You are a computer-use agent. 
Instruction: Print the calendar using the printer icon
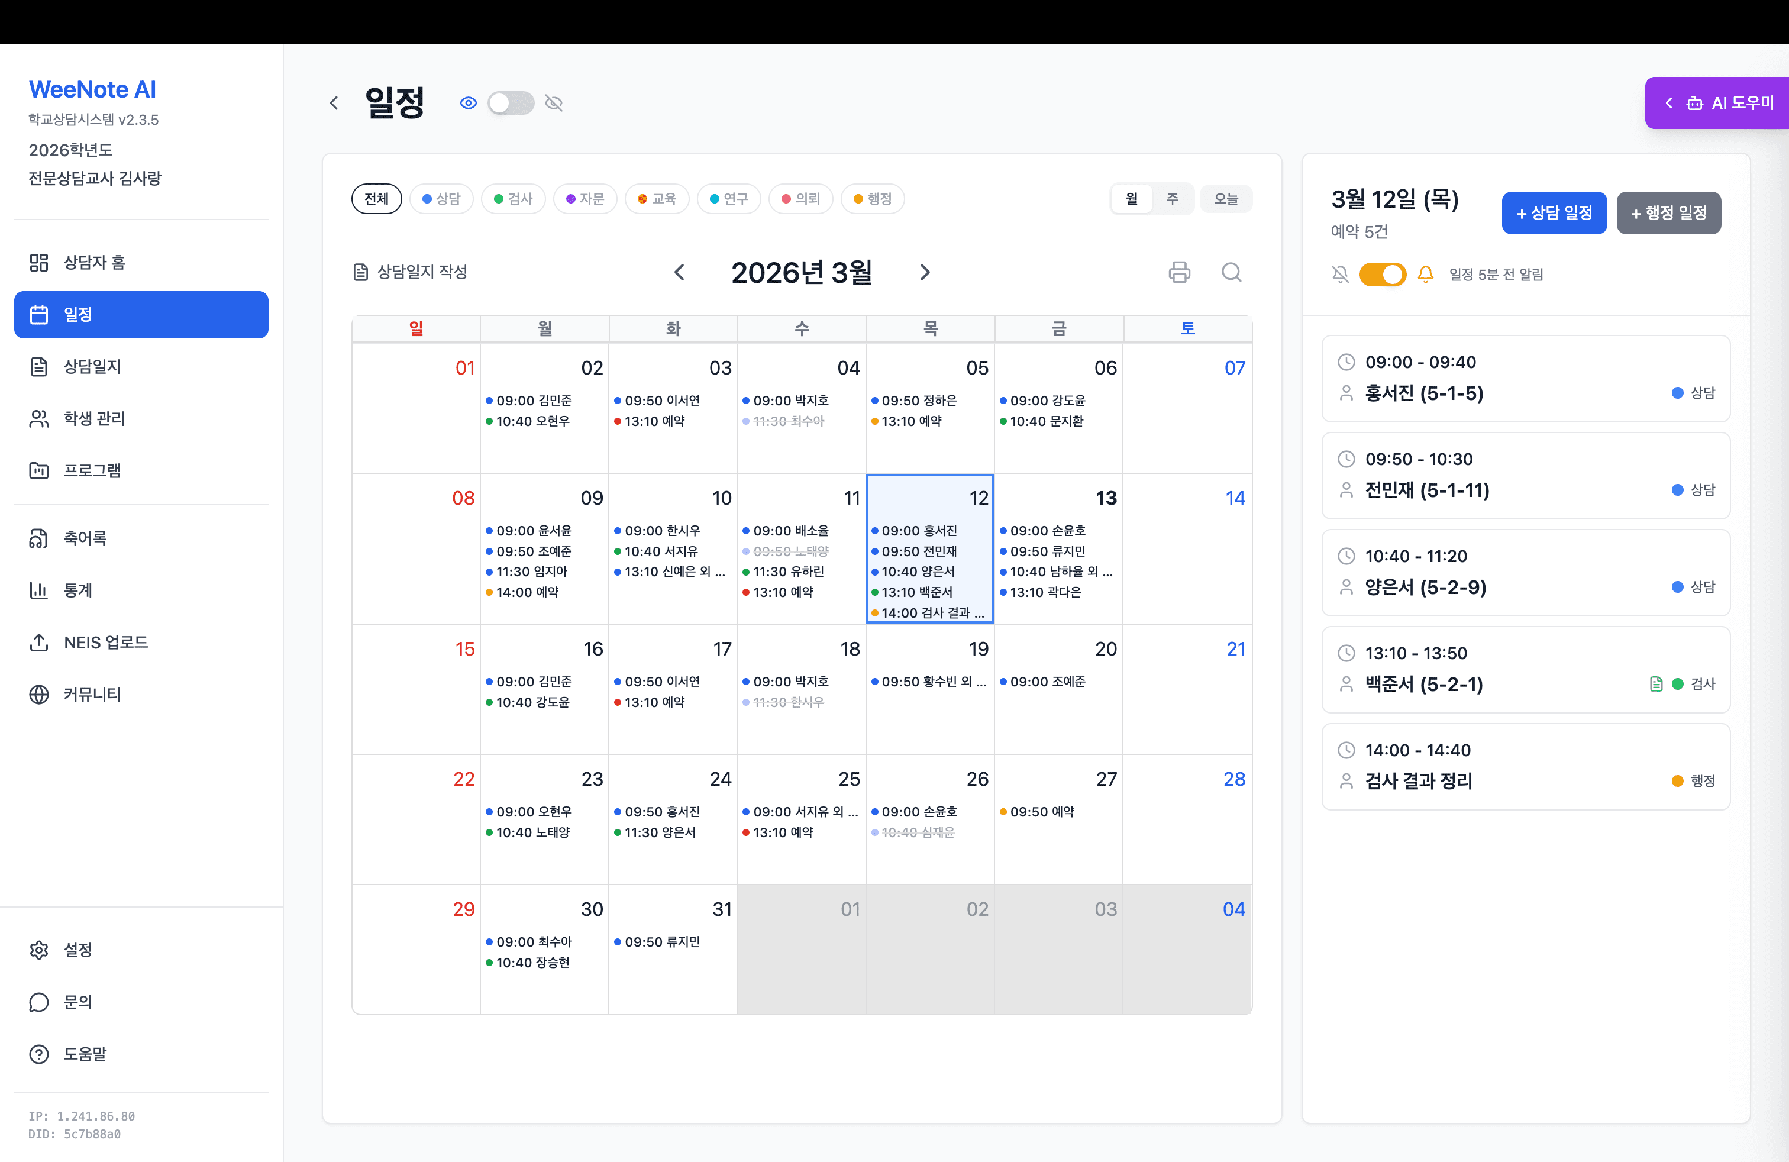(1178, 272)
